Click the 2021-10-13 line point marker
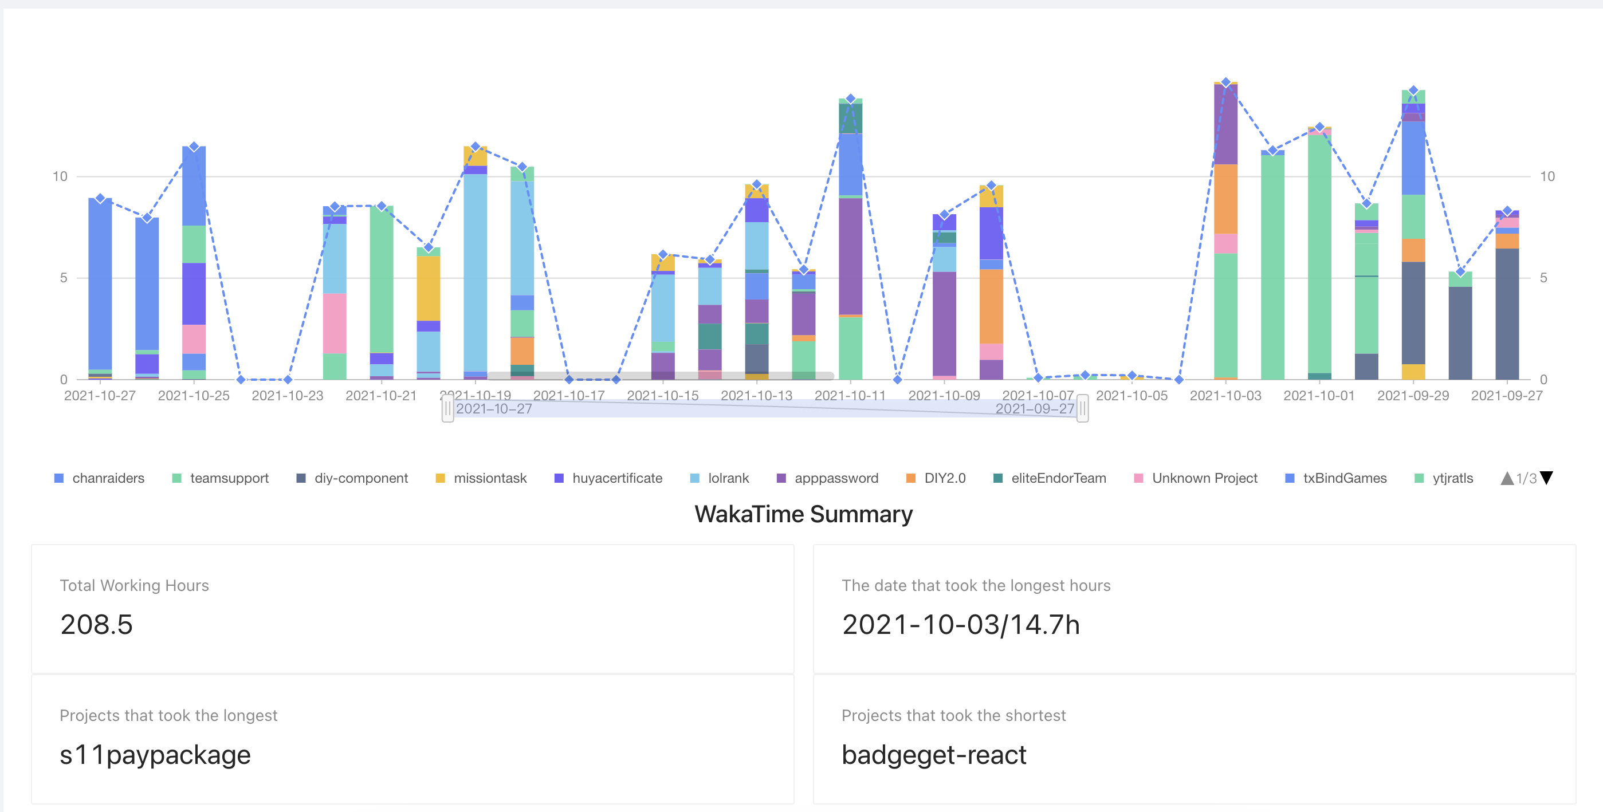Viewport: 1603px width, 812px height. pyautogui.click(x=757, y=185)
